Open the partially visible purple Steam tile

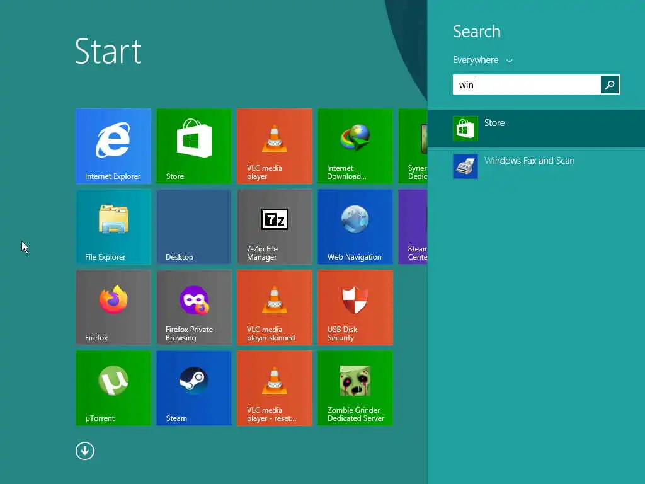pos(413,226)
